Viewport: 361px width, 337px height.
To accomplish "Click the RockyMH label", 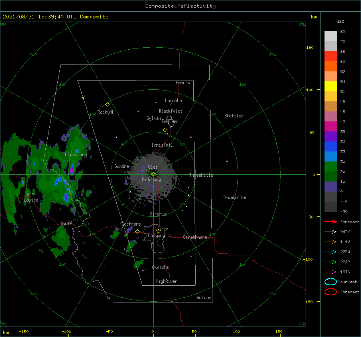I will click(106, 112).
